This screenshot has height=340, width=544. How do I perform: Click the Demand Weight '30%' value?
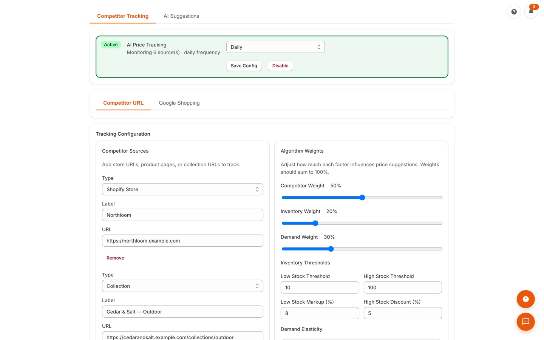point(329,237)
